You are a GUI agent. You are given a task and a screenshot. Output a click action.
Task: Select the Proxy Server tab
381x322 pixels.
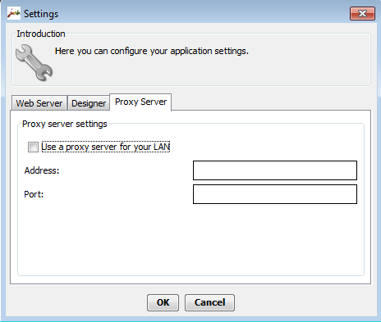click(140, 102)
